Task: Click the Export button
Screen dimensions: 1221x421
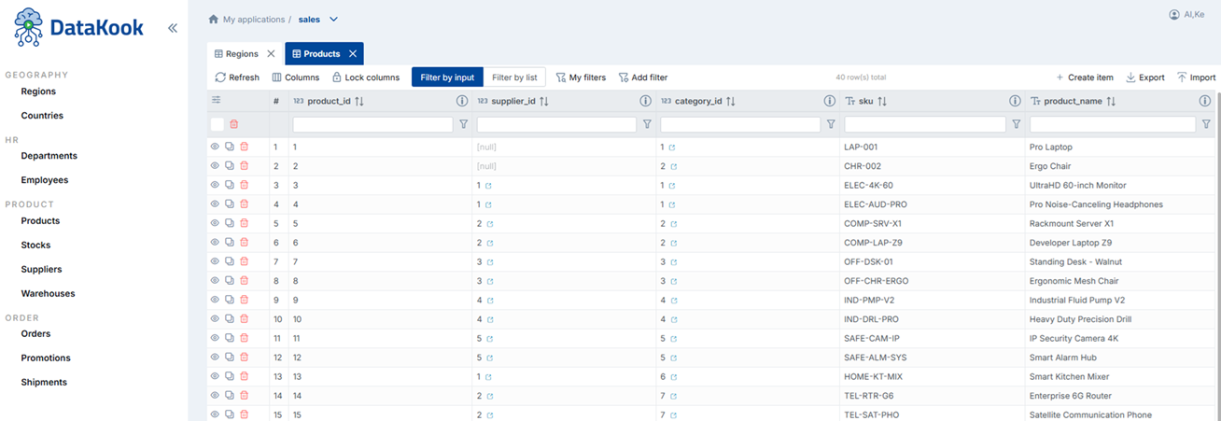Action: (1145, 77)
